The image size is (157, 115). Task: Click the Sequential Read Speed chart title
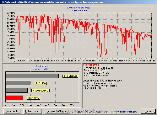(78, 8)
